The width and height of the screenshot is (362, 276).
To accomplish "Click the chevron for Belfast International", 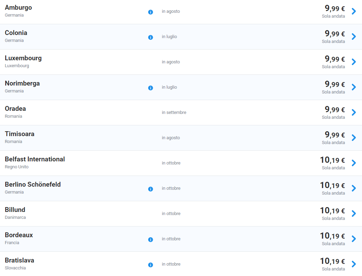I will [354, 163].
